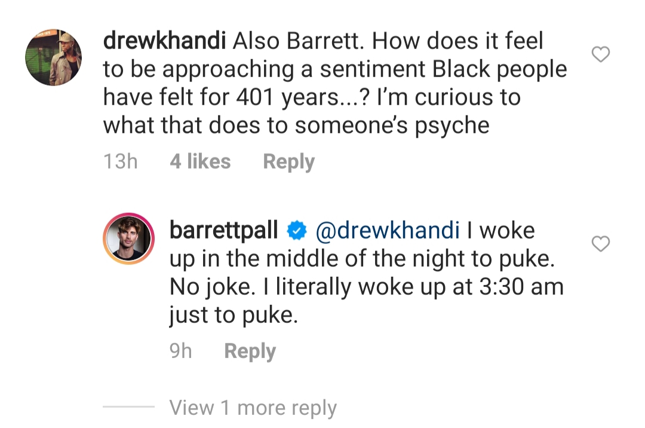
Task: Tap the heart beside barrettpall's reply
Action: pyautogui.click(x=600, y=244)
